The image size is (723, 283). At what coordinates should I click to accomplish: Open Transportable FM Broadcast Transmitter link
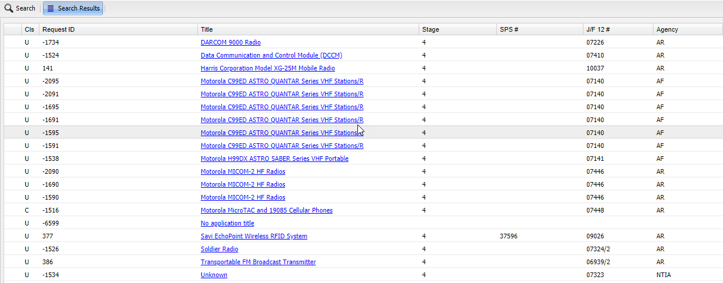coord(258,262)
